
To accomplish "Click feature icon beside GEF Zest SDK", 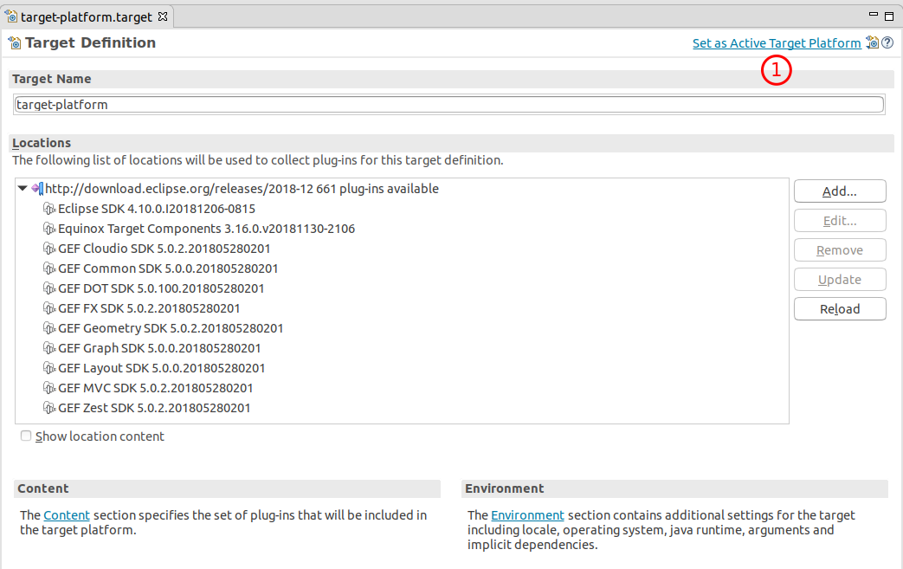I will click(49, 408).
